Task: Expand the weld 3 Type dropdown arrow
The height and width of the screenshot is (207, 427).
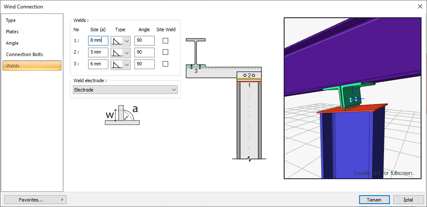Action: (x=126, y=65)
